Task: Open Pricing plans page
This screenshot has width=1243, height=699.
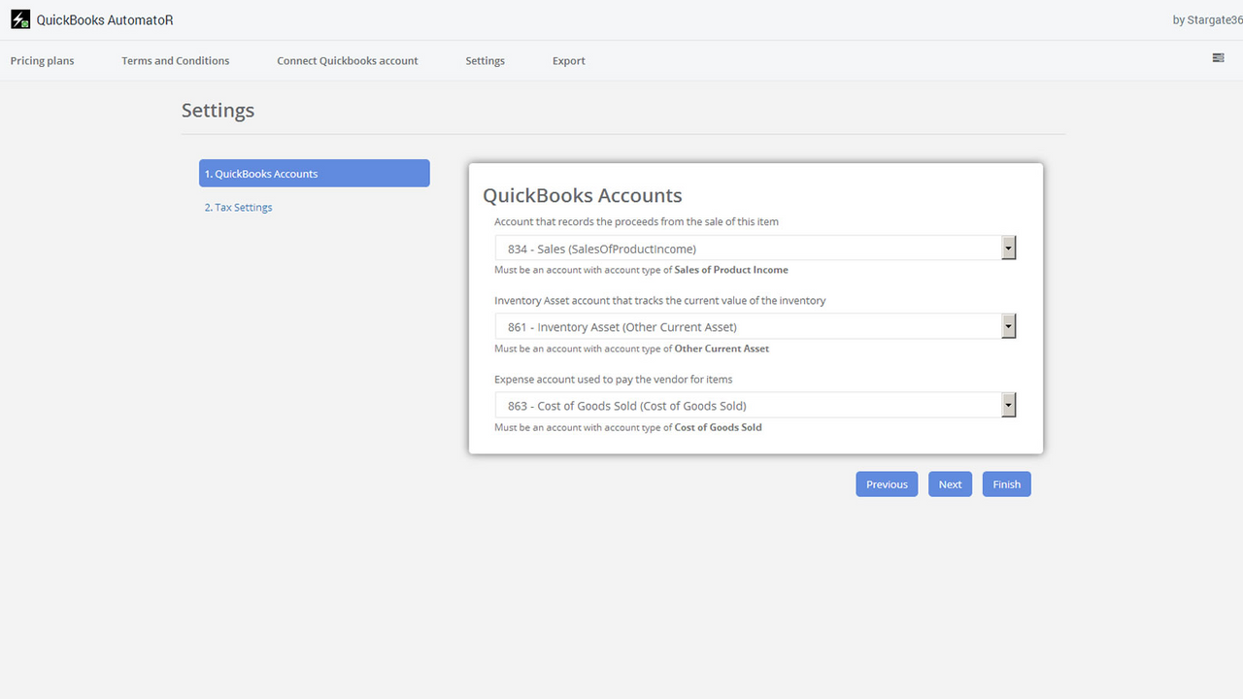Action: tap(43, 60)
